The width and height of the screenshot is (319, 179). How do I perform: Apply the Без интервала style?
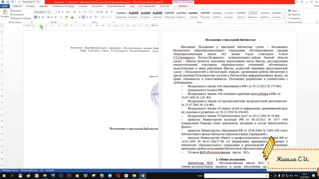tap(205, 15)
